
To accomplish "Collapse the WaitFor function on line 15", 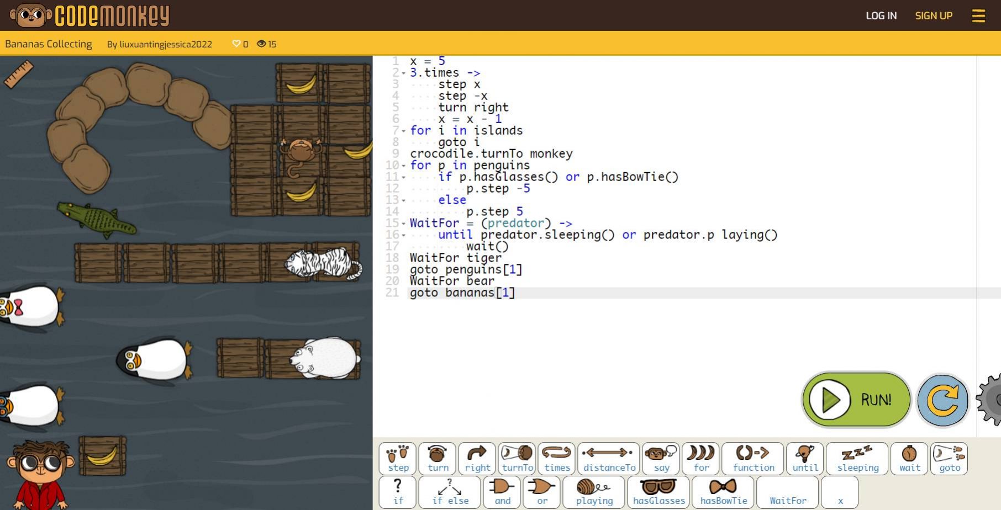I will [404, 224].
